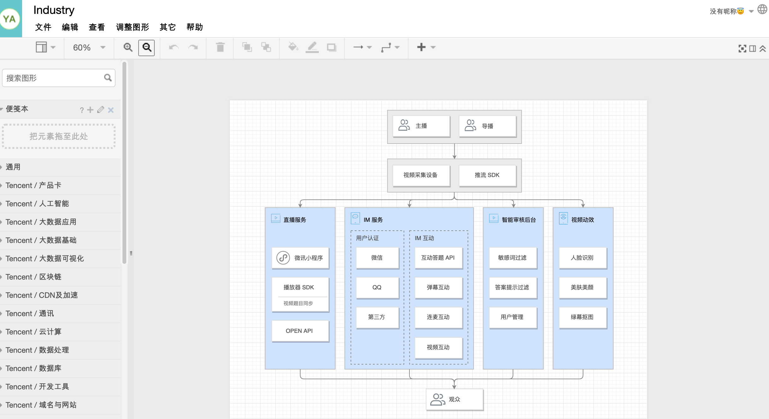Click the 微讯小程序 mini-program icon
This screenshot has width=769, height=419.
click(283, 258)
